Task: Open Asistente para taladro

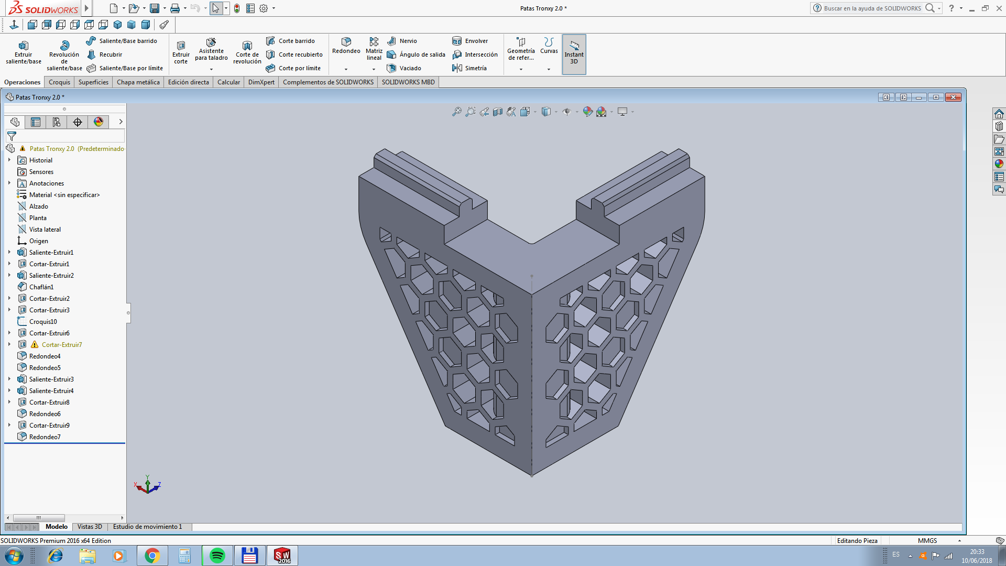Action: (211, 50)
